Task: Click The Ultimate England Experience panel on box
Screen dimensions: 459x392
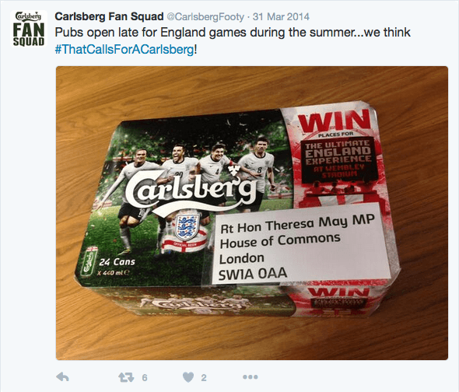Action: tap(338, 159)
